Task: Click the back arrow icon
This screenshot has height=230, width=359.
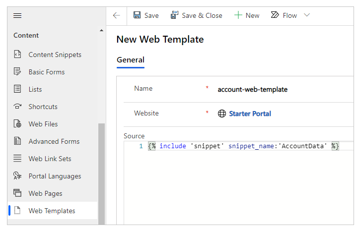Action: click(x=116, y=15)
